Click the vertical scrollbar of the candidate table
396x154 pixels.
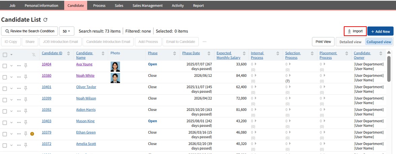(x=389, y=69)
